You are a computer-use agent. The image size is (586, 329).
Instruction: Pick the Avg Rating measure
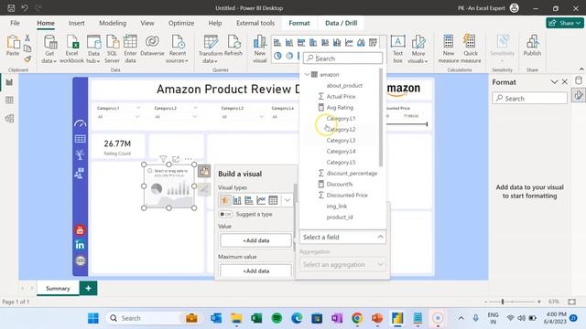[x=340, y=108]
